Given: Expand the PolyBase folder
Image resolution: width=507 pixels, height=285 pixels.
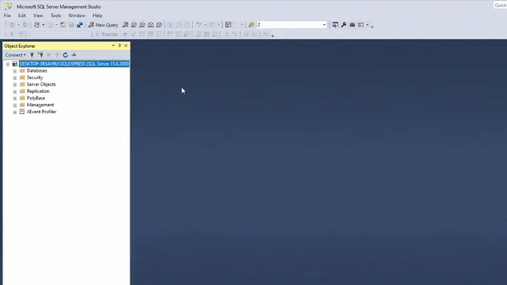Looking at the screenshot, I should click(15, 98).
